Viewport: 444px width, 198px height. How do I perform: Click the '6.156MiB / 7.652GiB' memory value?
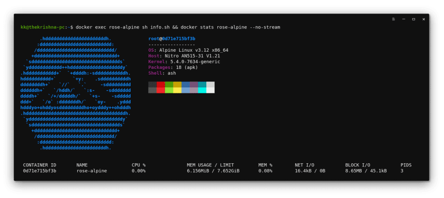pyautogui.click(x=213, y=171)
